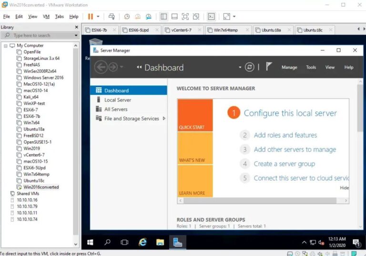This screenshot has width=366, height=256.
Task: Click the Take snapshot clock icon
Action: coord(127,16)
